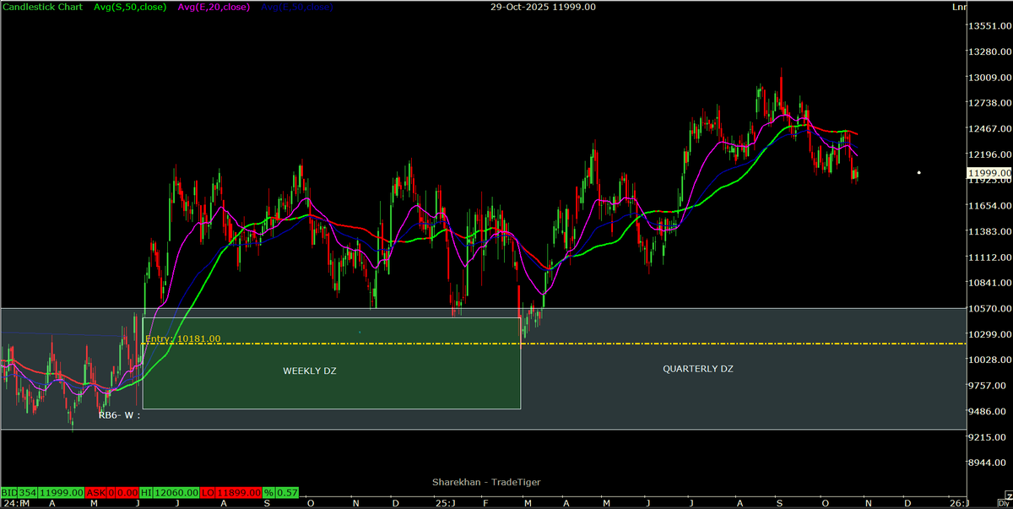Select the Avg(S,50,close) indicator label
Image resolution: width=1013 pixels, height=509 pixels.
[131, 7]
